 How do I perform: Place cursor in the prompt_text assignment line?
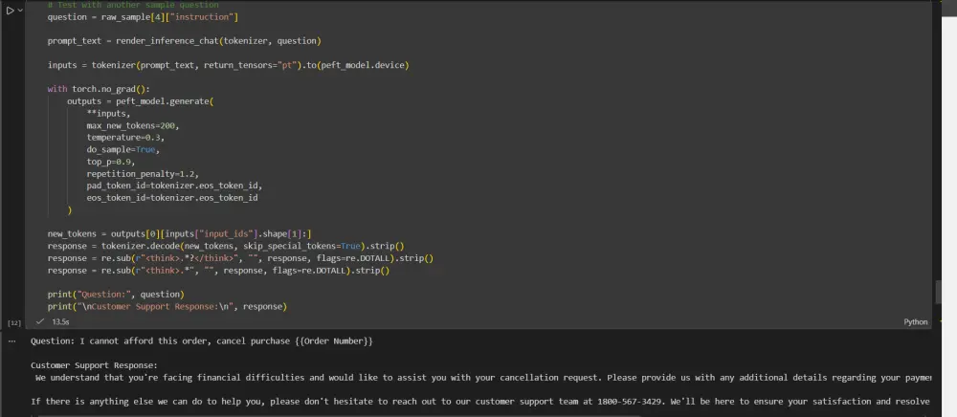click(x=184, y=41)
